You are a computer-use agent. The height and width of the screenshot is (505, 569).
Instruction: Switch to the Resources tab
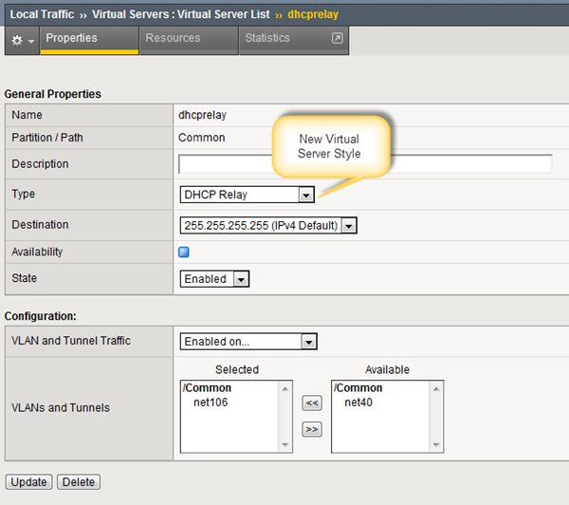pos(173,38)
